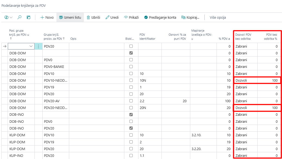The width and height of the screenshot is (282, 159).
Task: Toggle Blokirano checkbox for DOB-DOM PDV10-NEOD row
Action: [x=131, y=80]
